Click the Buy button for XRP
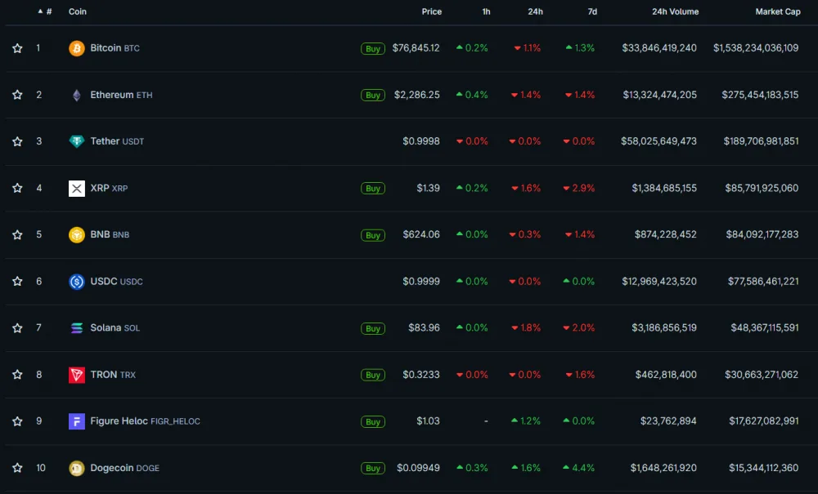 (373, 189)
